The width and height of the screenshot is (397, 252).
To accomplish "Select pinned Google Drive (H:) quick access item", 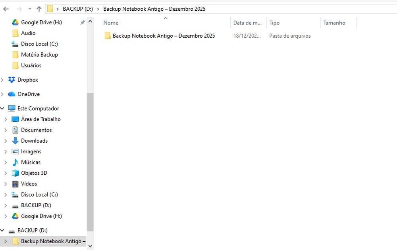I will tap(41, 22).
